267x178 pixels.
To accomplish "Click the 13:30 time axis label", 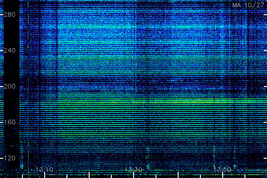I will tap(133, 170).
